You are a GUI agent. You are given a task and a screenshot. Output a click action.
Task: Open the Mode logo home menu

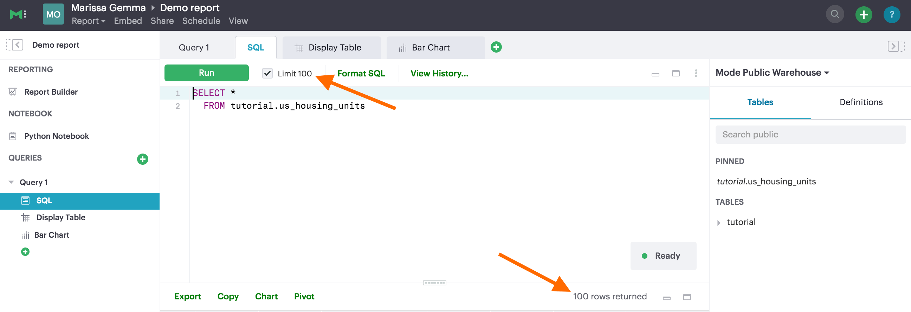coord(18,14)
